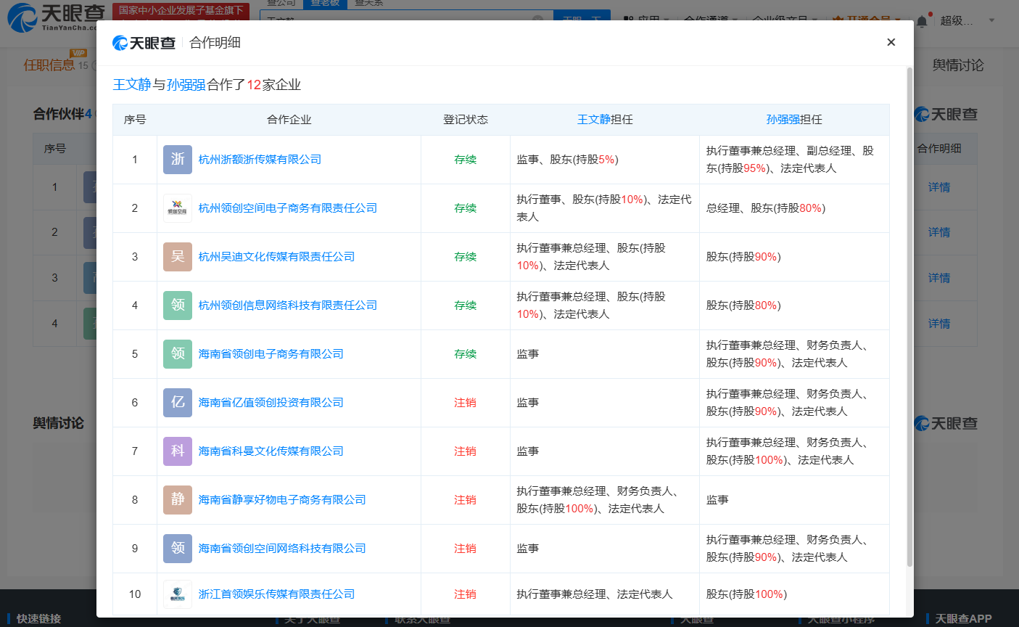Open the 企业级产品 dropdown
Viewport: 1019px width, 627px height.
(780, 18)
